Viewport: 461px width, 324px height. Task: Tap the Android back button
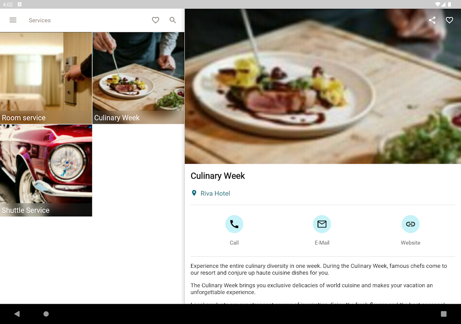click(17, 314)
